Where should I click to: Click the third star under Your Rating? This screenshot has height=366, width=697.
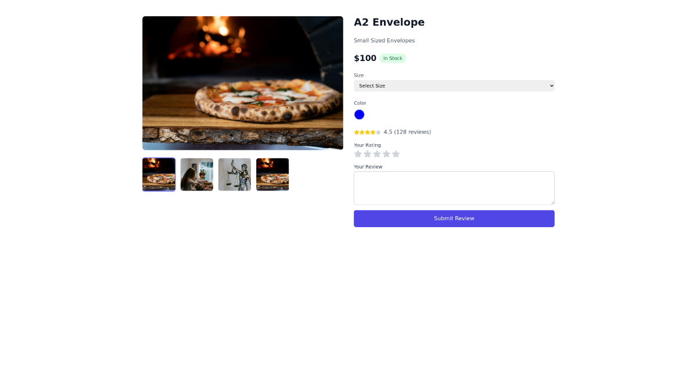pyautogui.click(x=377, y=154)
